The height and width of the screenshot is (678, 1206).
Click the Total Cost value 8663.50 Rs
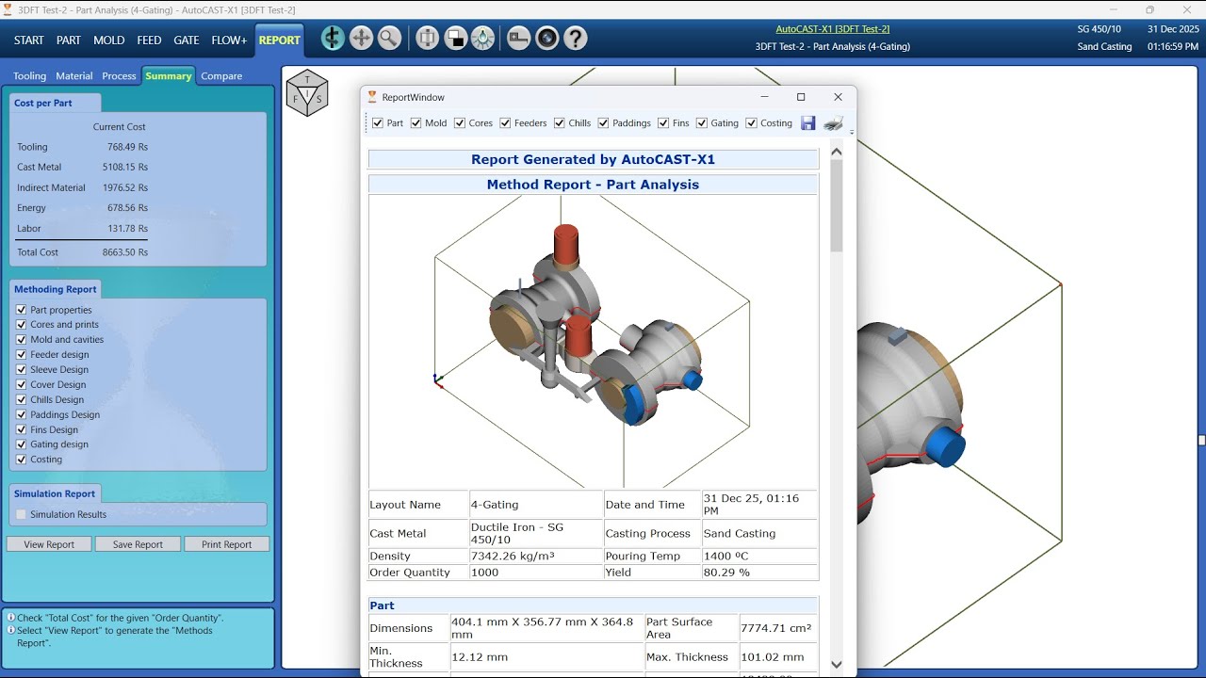pyautogui.click(x=125, y=252)
